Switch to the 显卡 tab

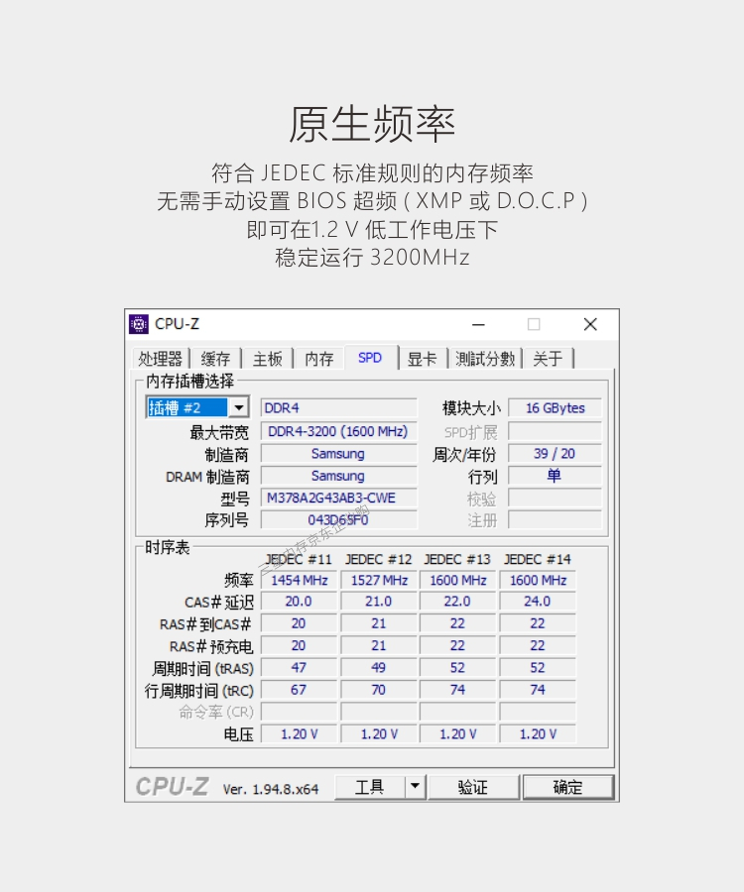[423, 359]
